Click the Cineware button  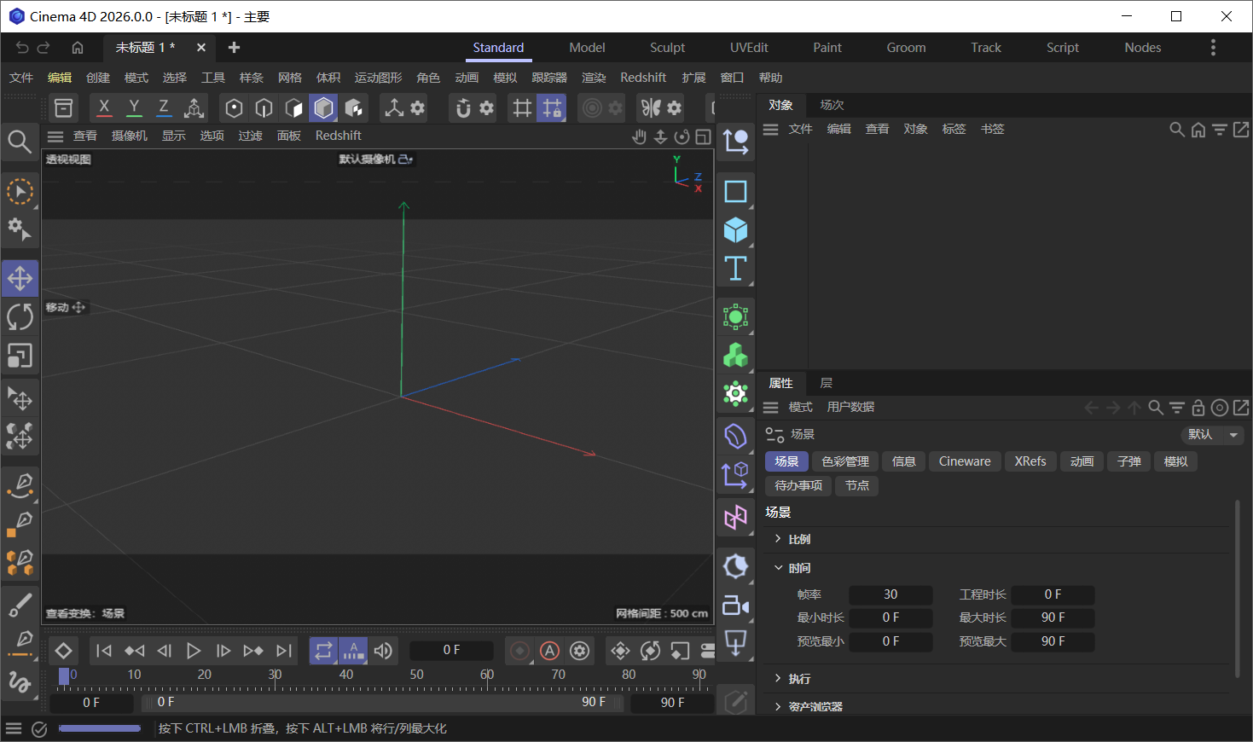click(x=965, y=461)
